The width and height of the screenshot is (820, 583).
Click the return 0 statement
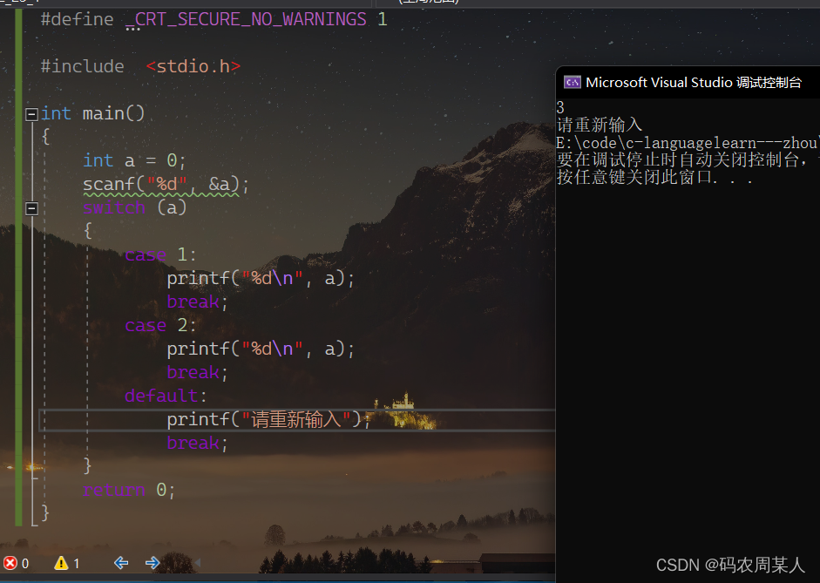coord(129,490)
